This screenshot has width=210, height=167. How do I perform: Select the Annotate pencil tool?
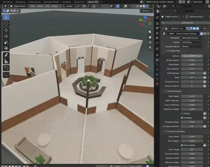[x=6, y=55]
